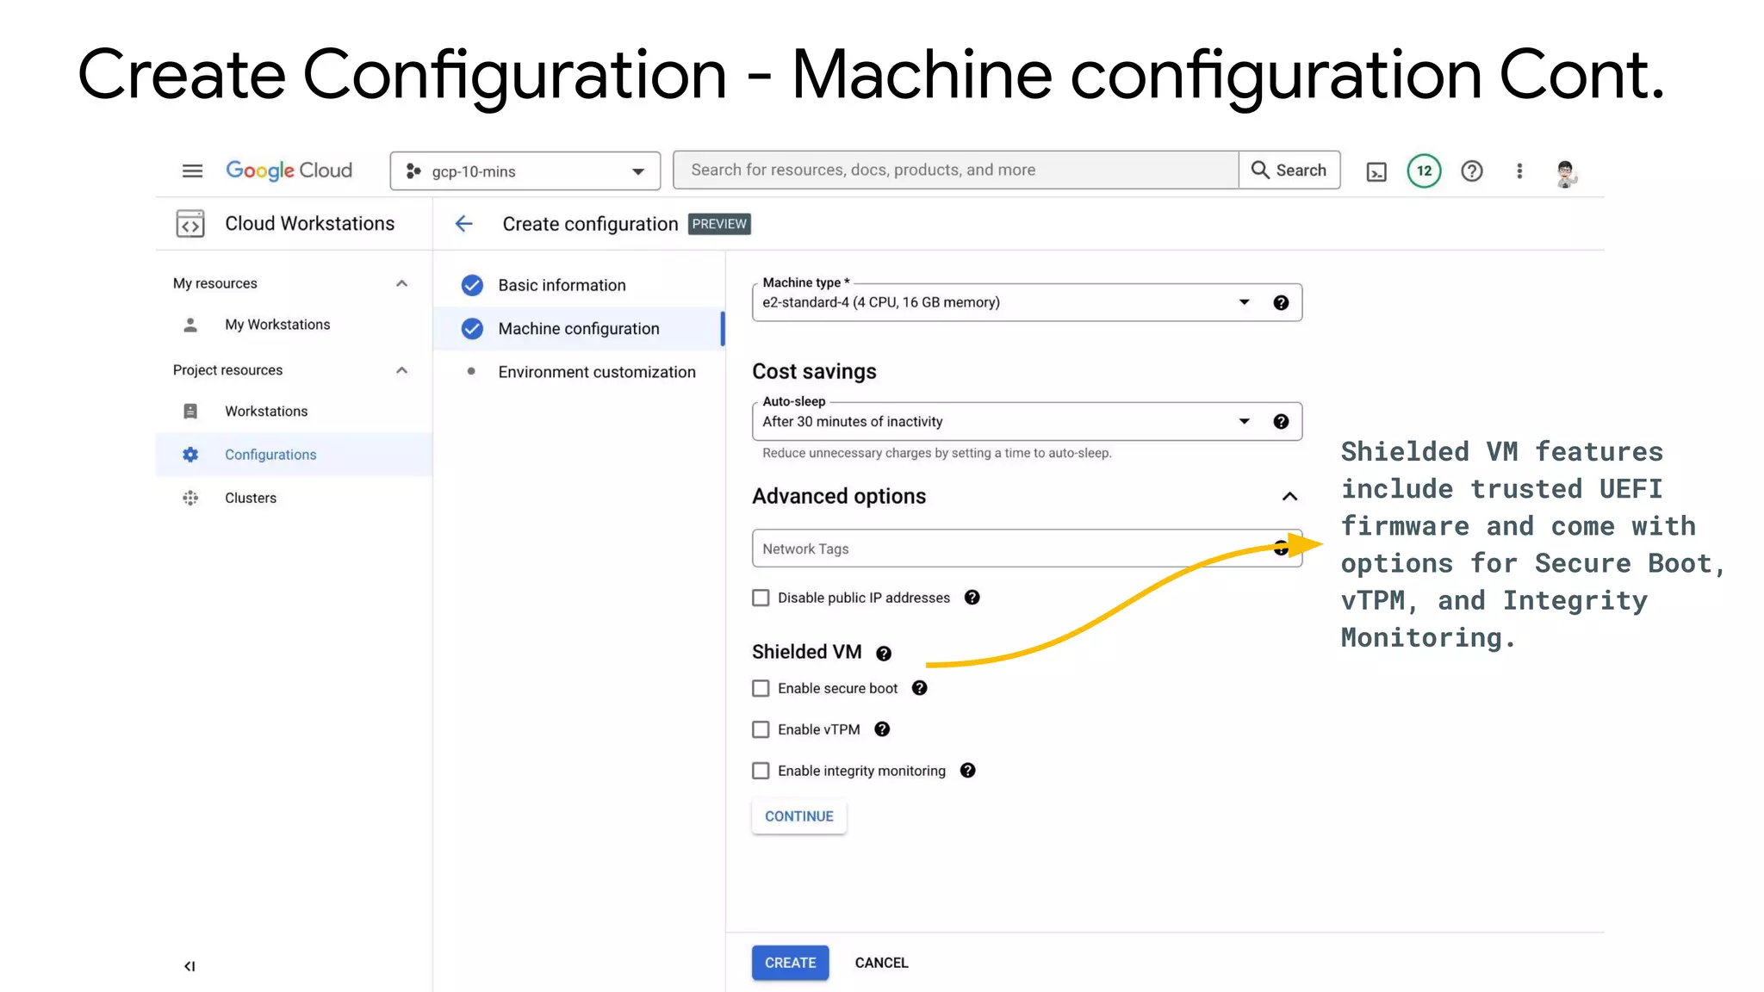Check Enable integrity monitoring

(761, 771)
